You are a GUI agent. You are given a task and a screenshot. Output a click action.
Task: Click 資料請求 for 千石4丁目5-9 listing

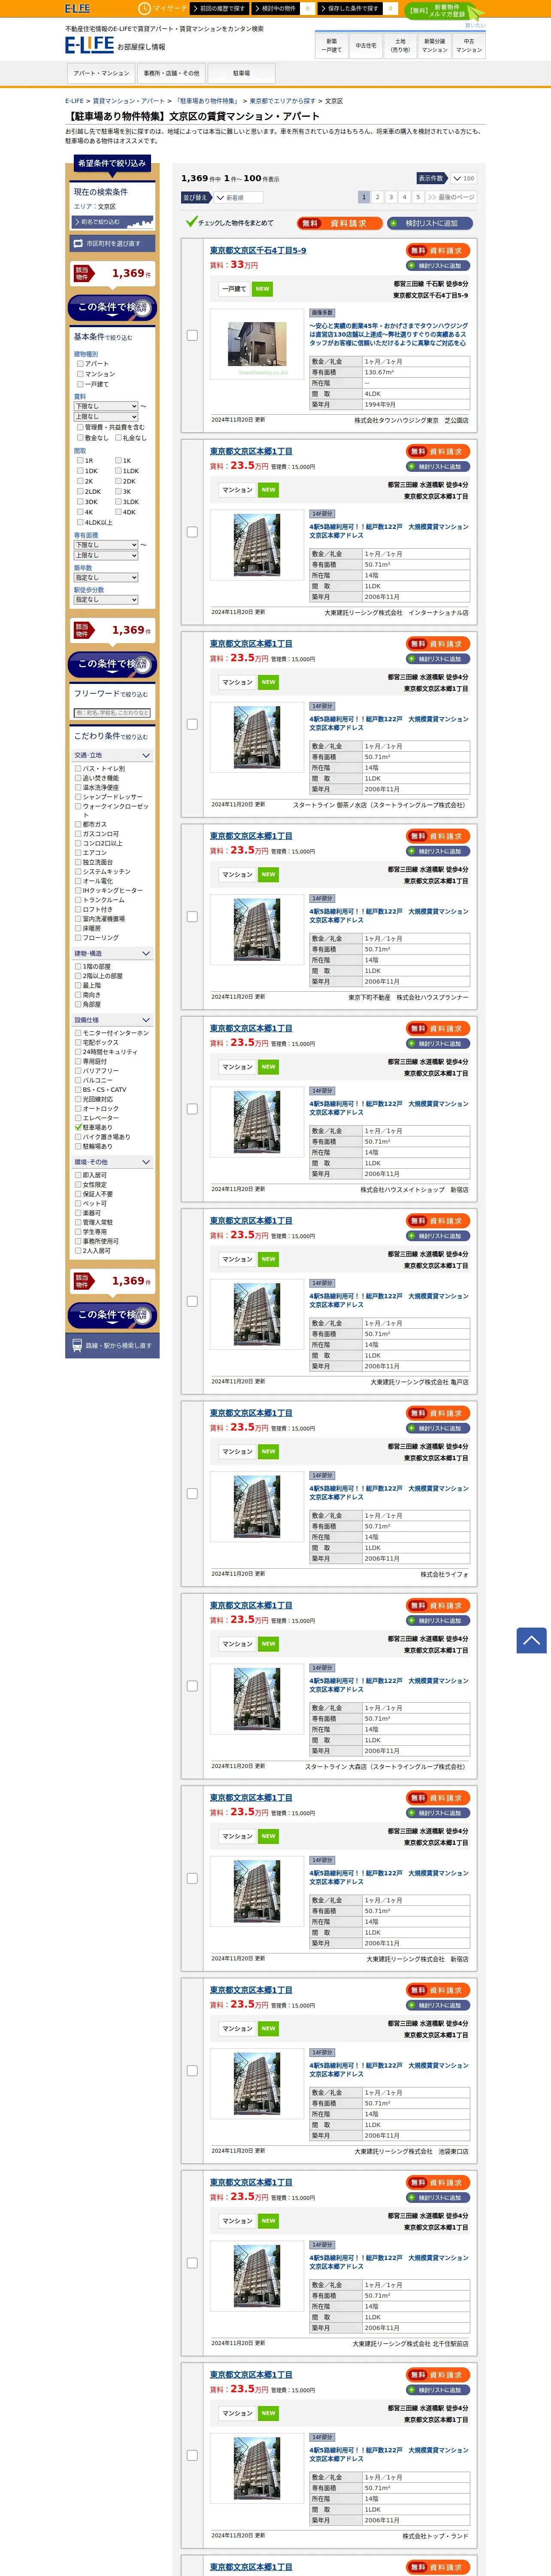[x=438, y=251]
